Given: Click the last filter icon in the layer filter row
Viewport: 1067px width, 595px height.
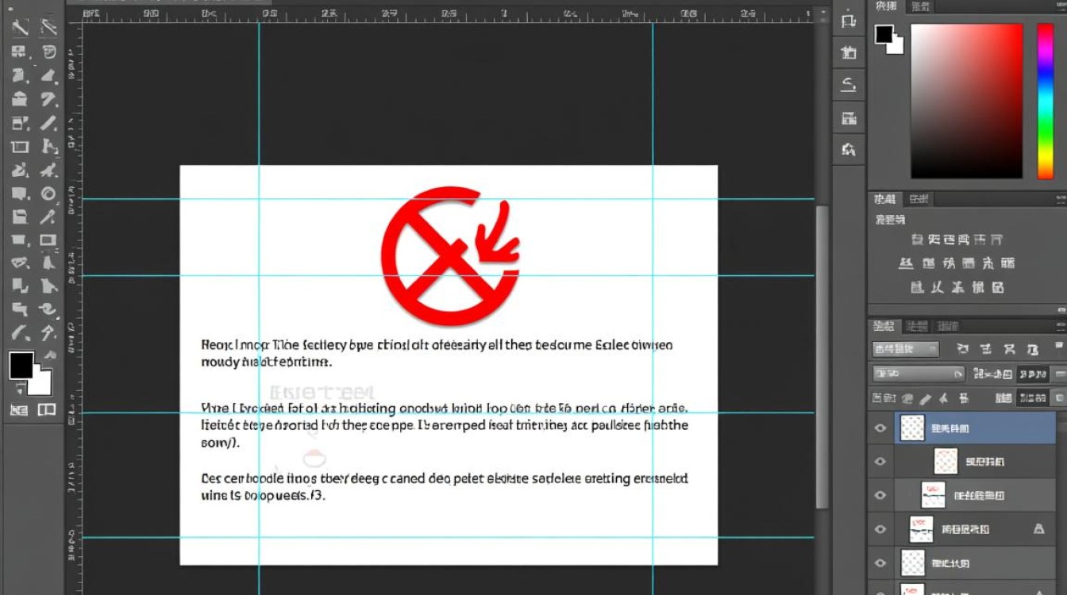Looking at the screenshot, I should coord(1033,348).
